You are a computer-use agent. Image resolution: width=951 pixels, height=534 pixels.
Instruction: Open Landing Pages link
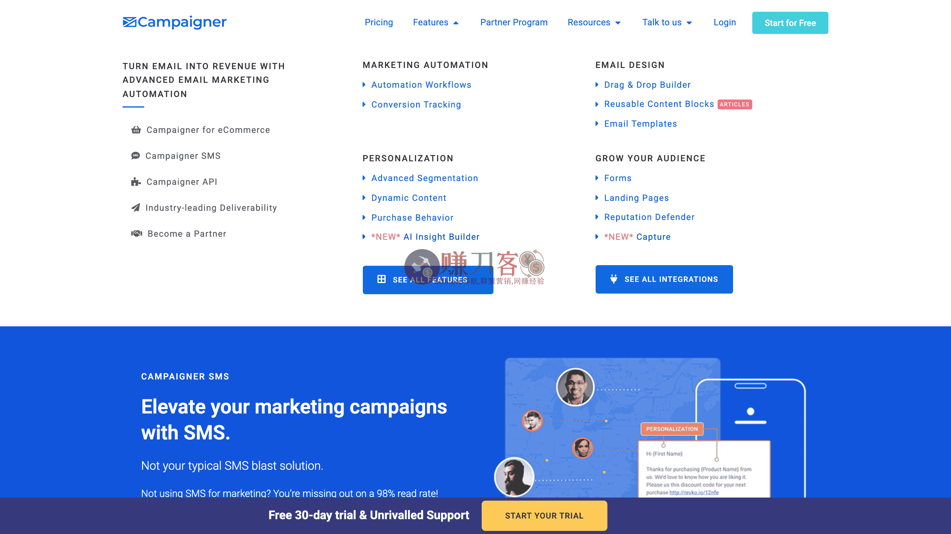click(x=636, y=198)
